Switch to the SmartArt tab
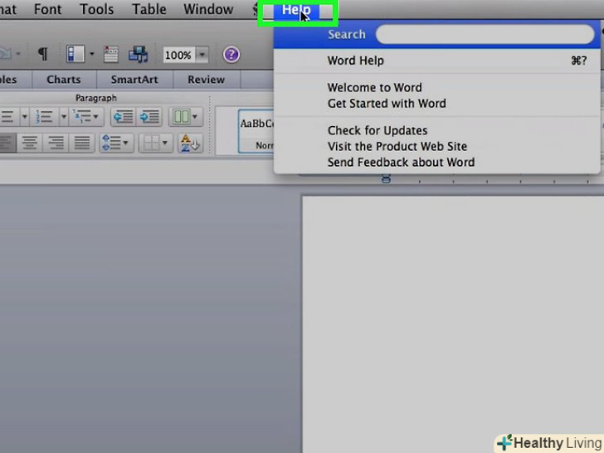 134,80
